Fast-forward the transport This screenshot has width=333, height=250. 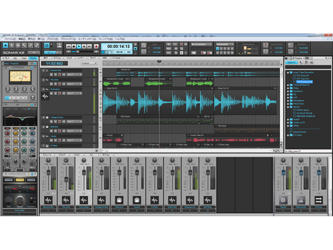point(89,46)
